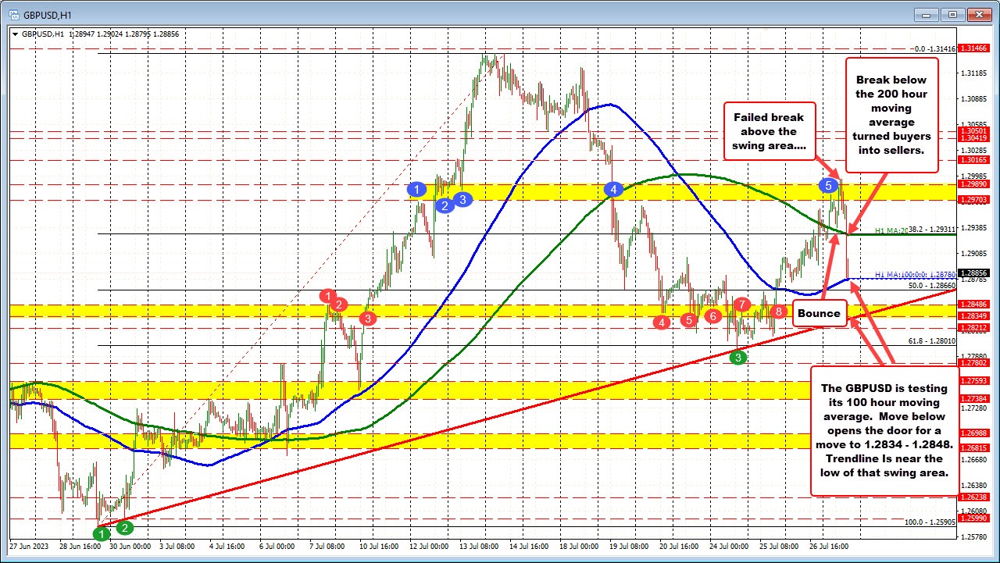Select green marker 1 at the bottom left
This screenshot has height=563, width=1000.
coord(101,534)
